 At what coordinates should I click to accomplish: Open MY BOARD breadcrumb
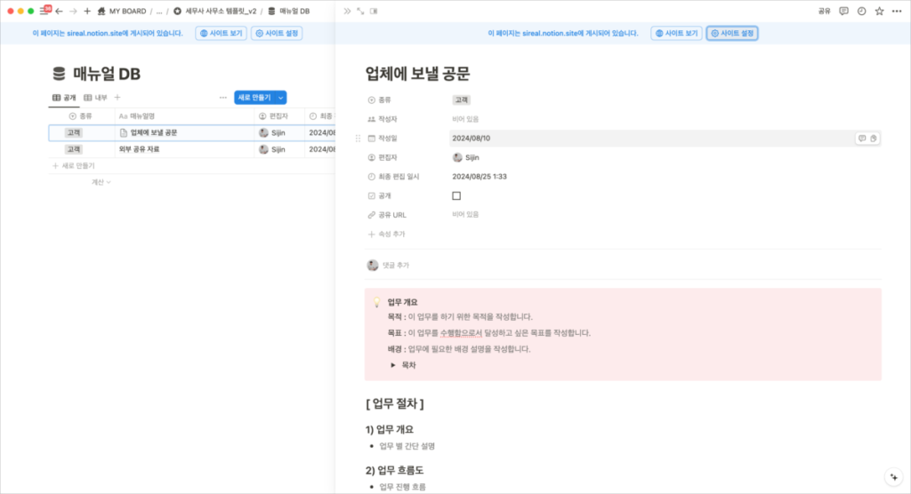coord(122,11)
